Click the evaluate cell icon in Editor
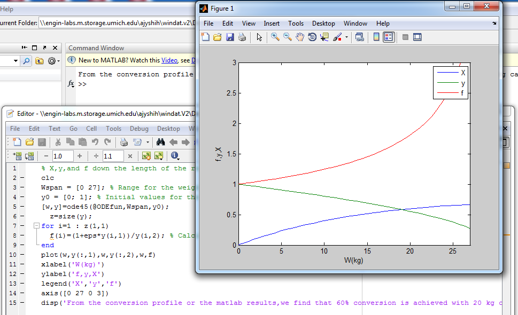 click(x=17, y=156)
